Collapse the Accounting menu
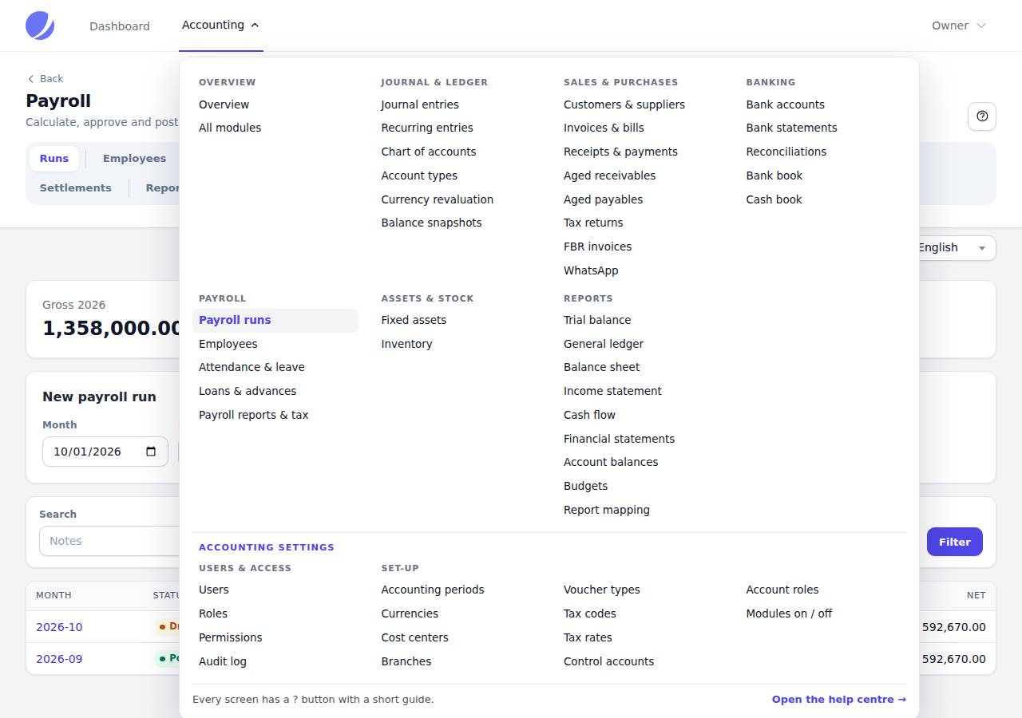The width and height of the screenshot is (1022, 718). click(221, 26)
